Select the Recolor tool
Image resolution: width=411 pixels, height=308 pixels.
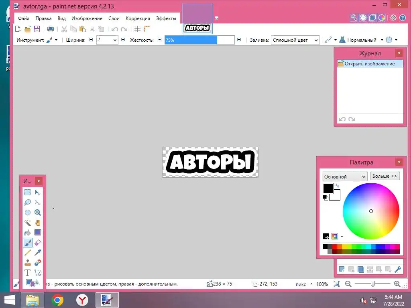[38, 262]
